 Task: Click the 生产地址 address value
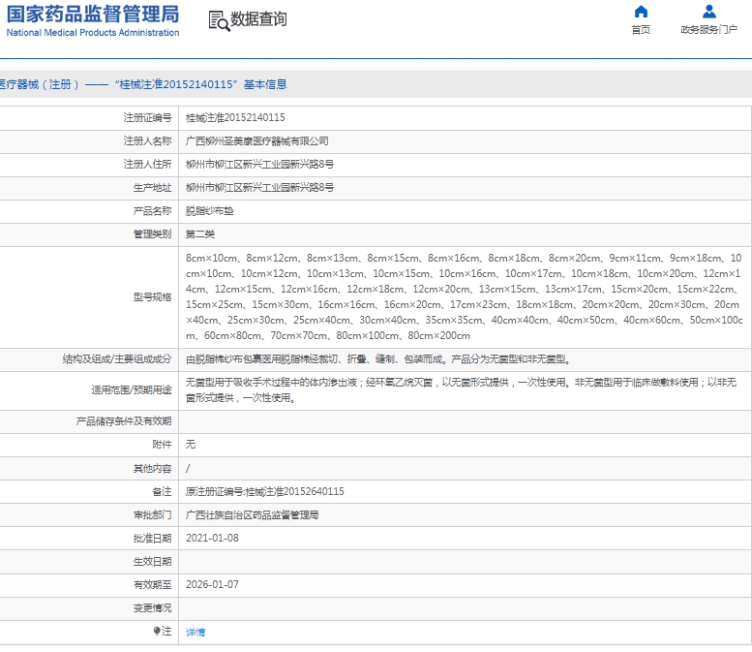tap(260, 188)
